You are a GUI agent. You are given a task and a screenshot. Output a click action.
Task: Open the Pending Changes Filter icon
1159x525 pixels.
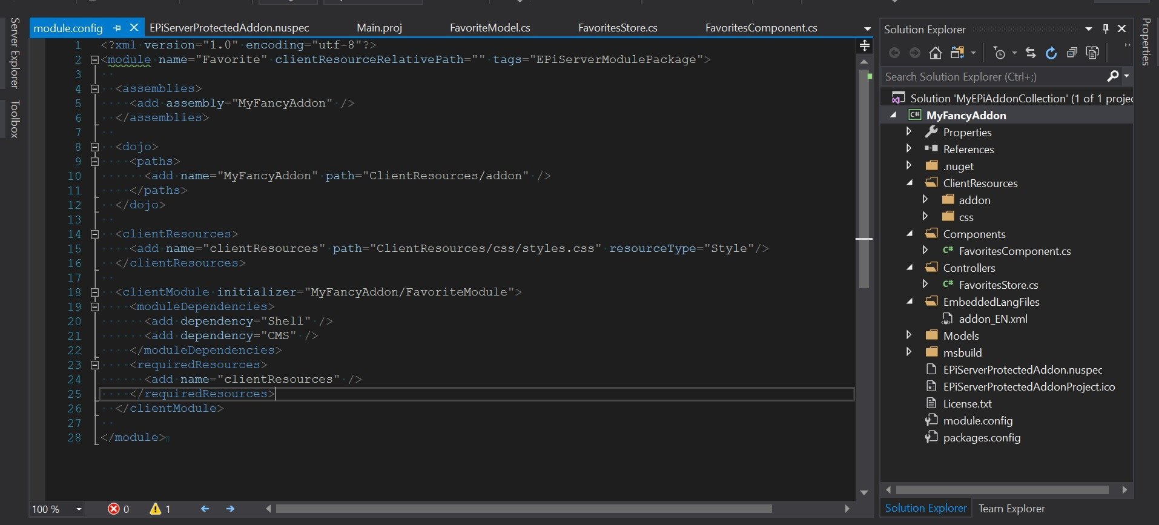[1000, 53]
